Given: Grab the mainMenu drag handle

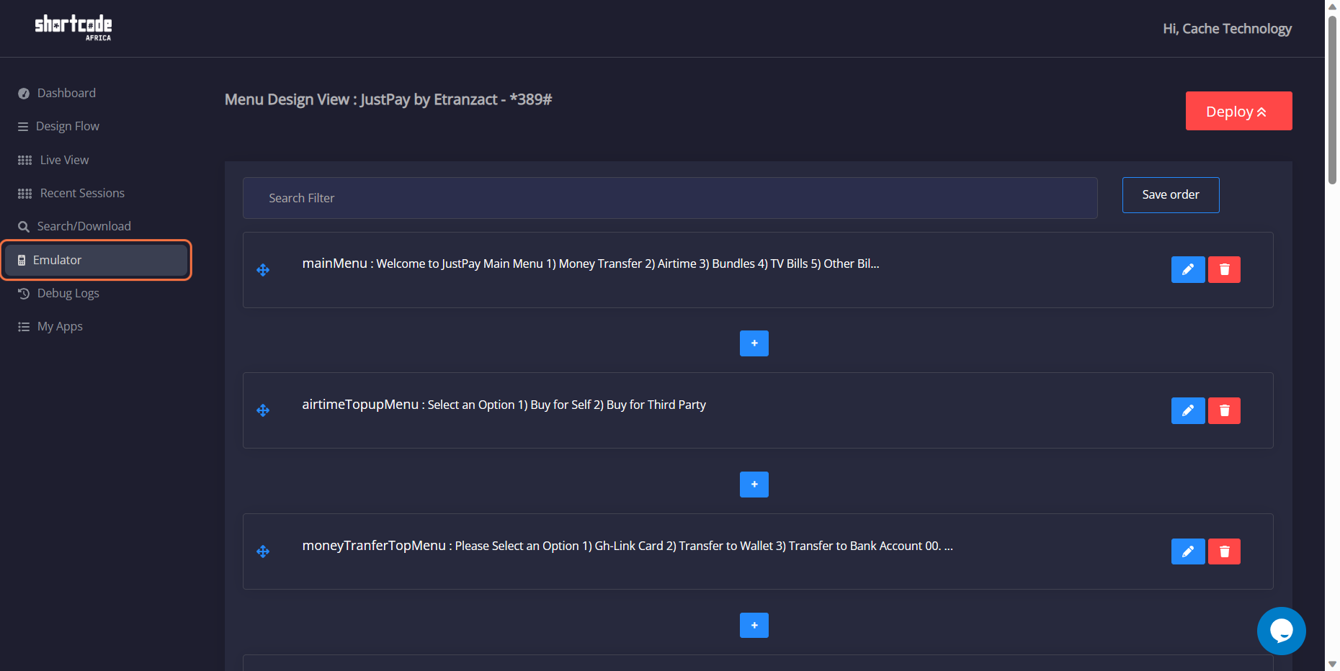Looking at the screenshot, I should click(263, 270).
